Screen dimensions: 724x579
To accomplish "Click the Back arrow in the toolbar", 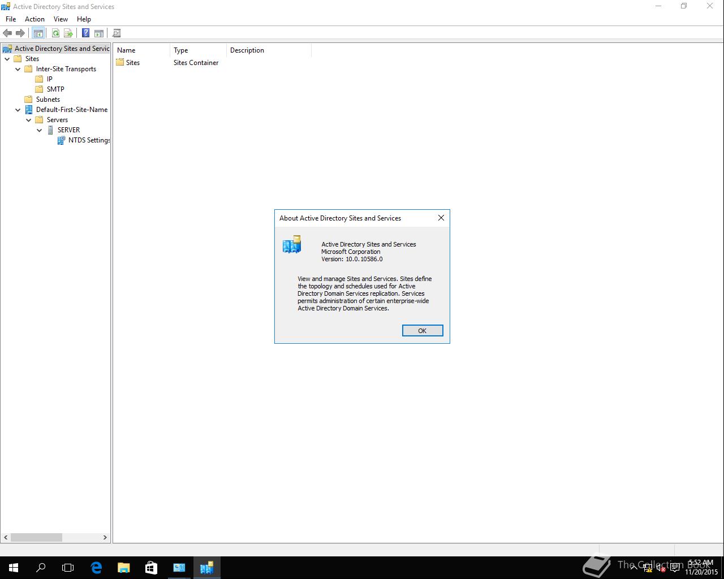I will pyautogui.click(x=7, y=33).
